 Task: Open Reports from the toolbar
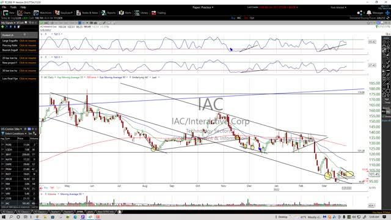[x=109, y=13]
